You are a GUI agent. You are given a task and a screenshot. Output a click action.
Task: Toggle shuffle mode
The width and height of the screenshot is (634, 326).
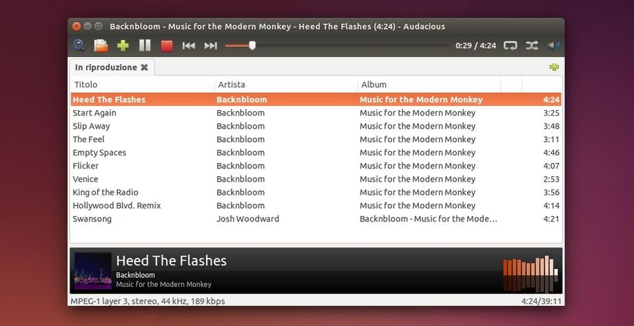click(532, 45)
